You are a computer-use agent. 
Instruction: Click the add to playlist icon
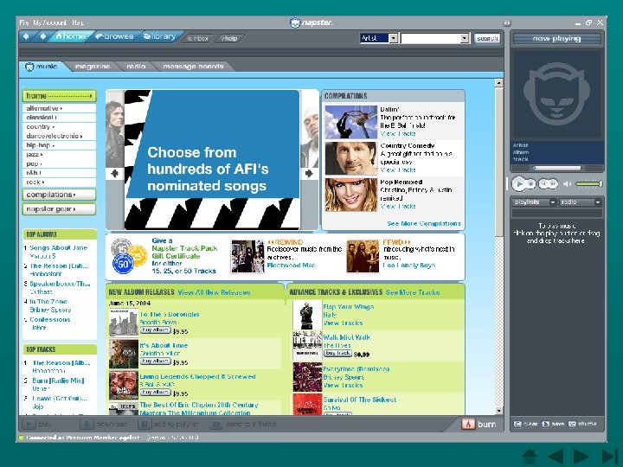145,424
